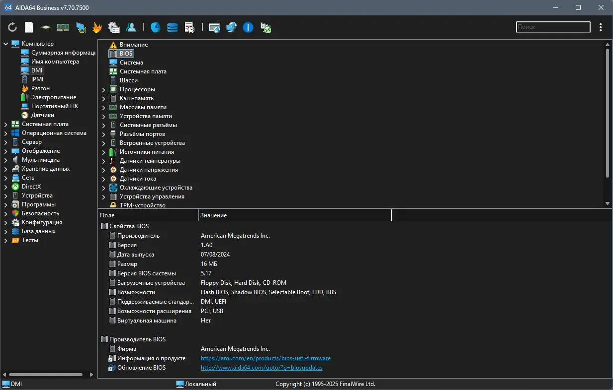Select the Версия row value 1.A0
613x390 pixels.
[206, 245]
